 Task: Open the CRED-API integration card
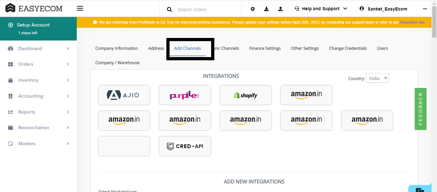click(x=185, y=146)
